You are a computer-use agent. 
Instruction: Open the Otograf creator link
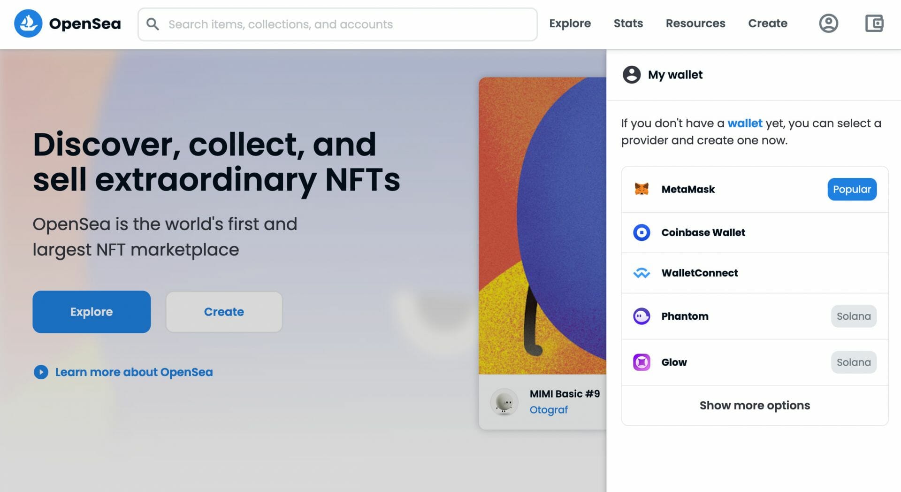click(x=549, y=410)
